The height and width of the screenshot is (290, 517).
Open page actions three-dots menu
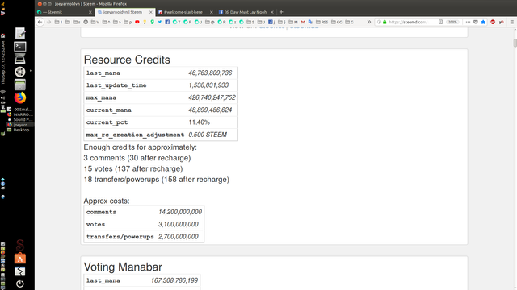[468, 22]
